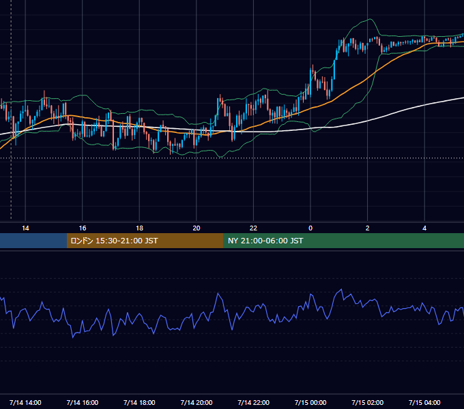
Task: Click the 7/15 04:00 date label
Action: point(424,402)
